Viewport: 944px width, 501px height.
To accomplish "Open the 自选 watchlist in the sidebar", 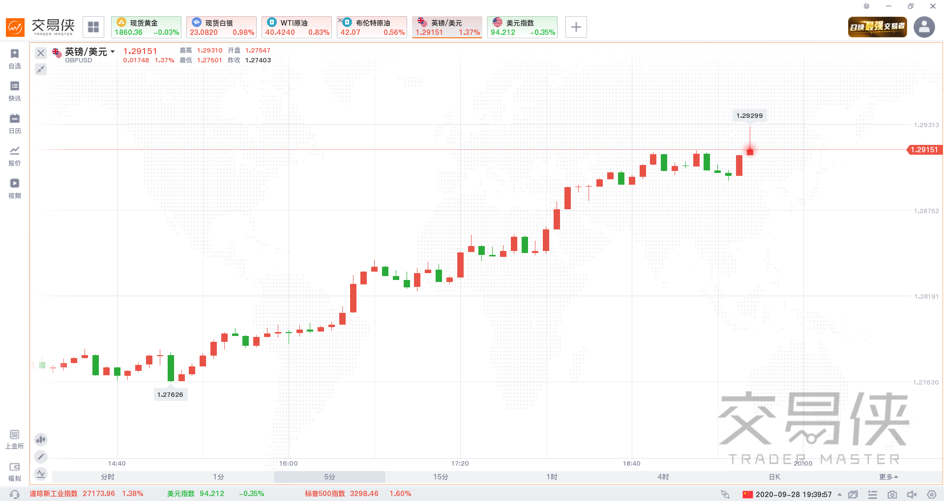I will tap(15, 59).
